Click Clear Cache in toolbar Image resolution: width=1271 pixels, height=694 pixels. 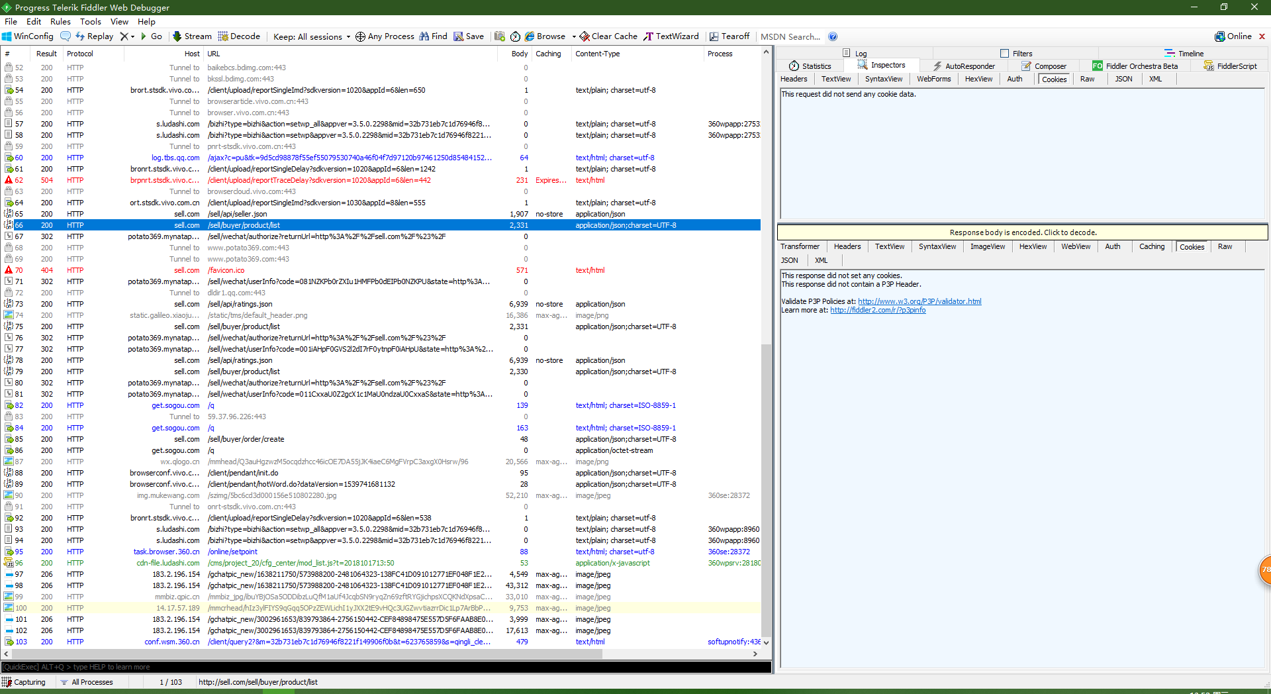click(608, 36)
